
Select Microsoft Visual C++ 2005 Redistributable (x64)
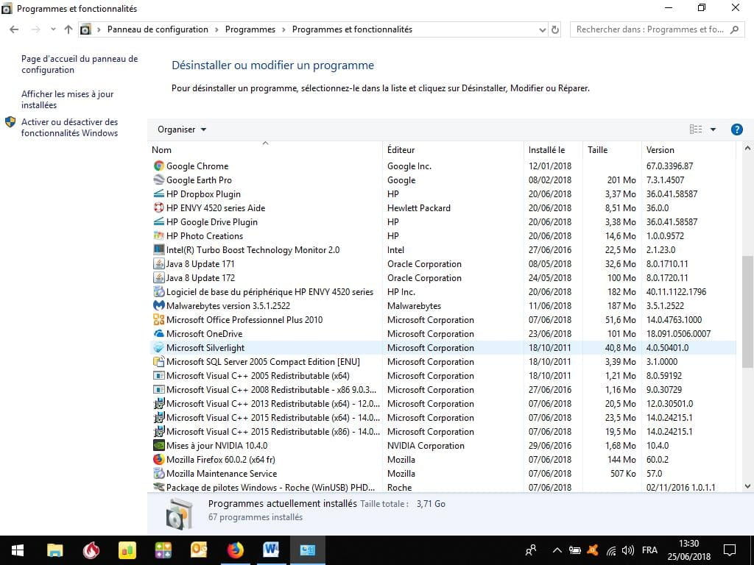click(442, 375)
